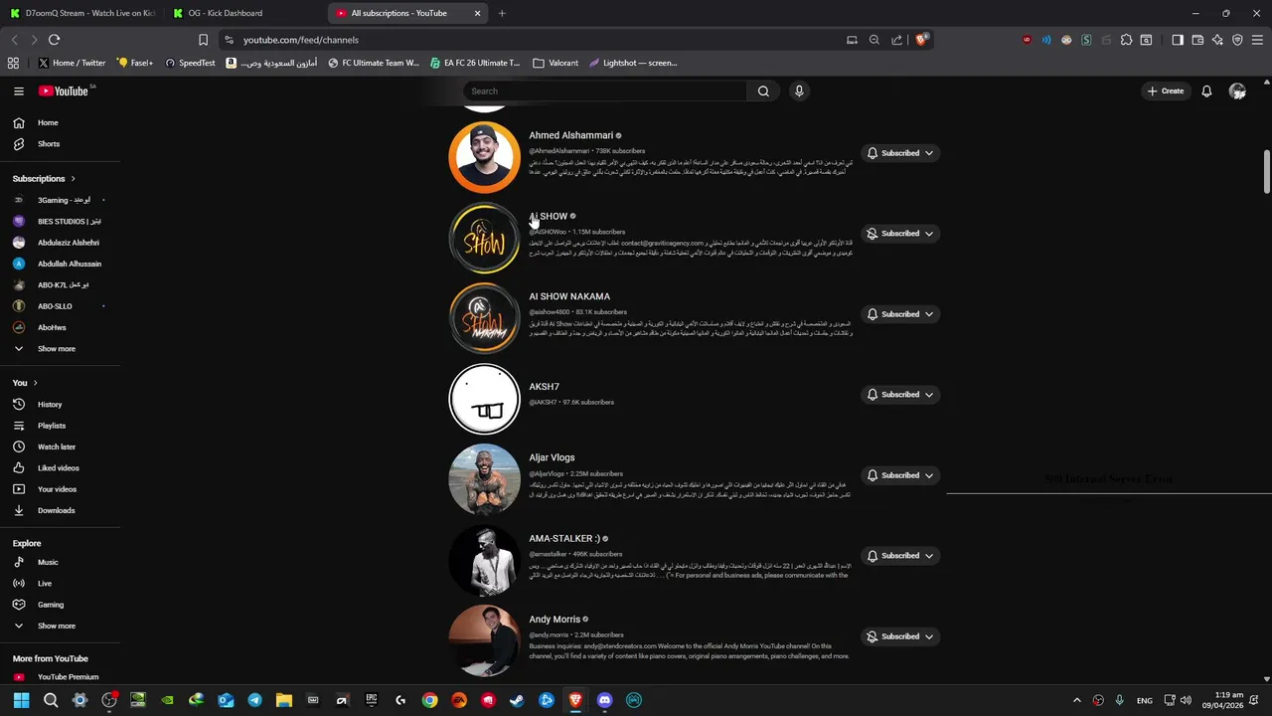Toggle muted bell for Andy Morris
The height and width of the screenshot is (716, 1272).
coord(873,636)
